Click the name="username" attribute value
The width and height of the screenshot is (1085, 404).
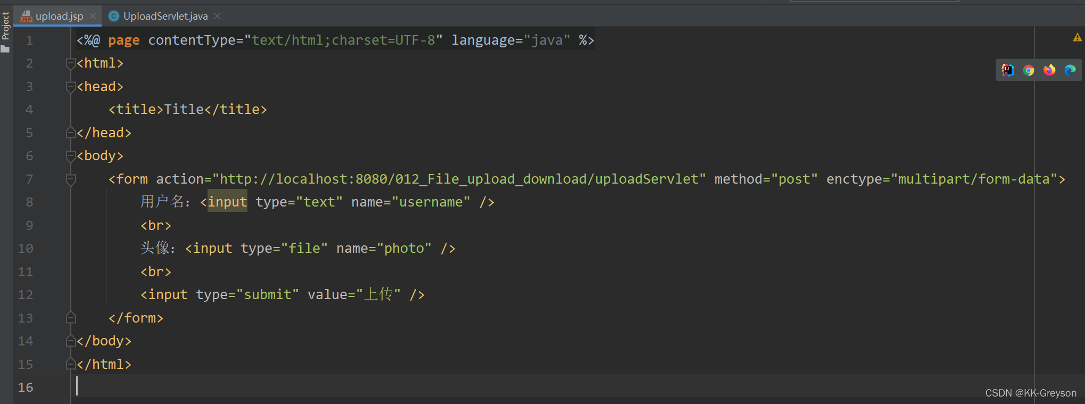click(431, 202)
